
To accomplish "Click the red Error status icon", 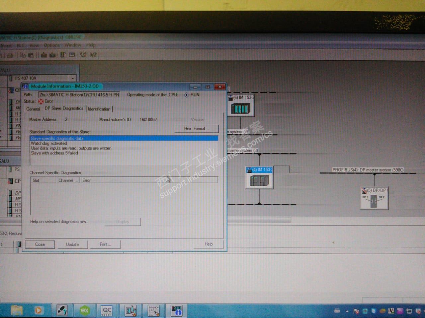I will tap(41, 101).
